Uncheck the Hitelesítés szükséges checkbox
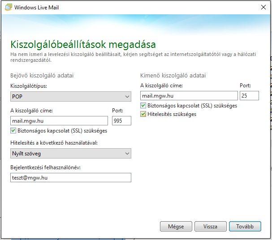 click(143, 114)
